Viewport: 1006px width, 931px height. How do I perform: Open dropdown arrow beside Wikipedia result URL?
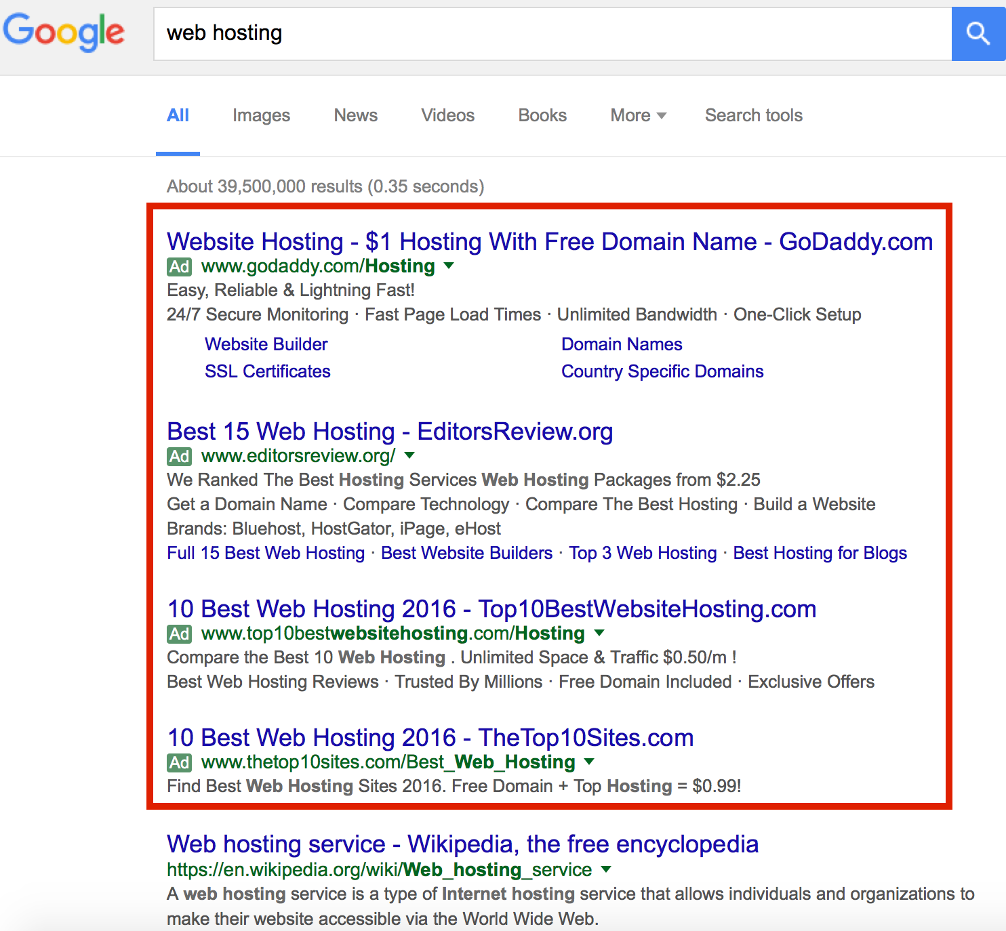click(x=606, y=869)
